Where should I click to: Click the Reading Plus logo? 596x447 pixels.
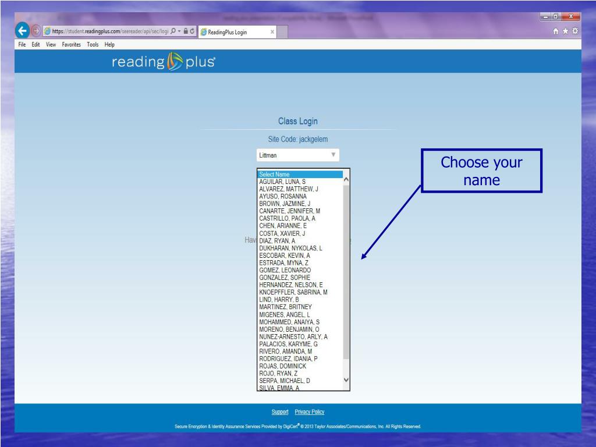click(x=164, y=62)
